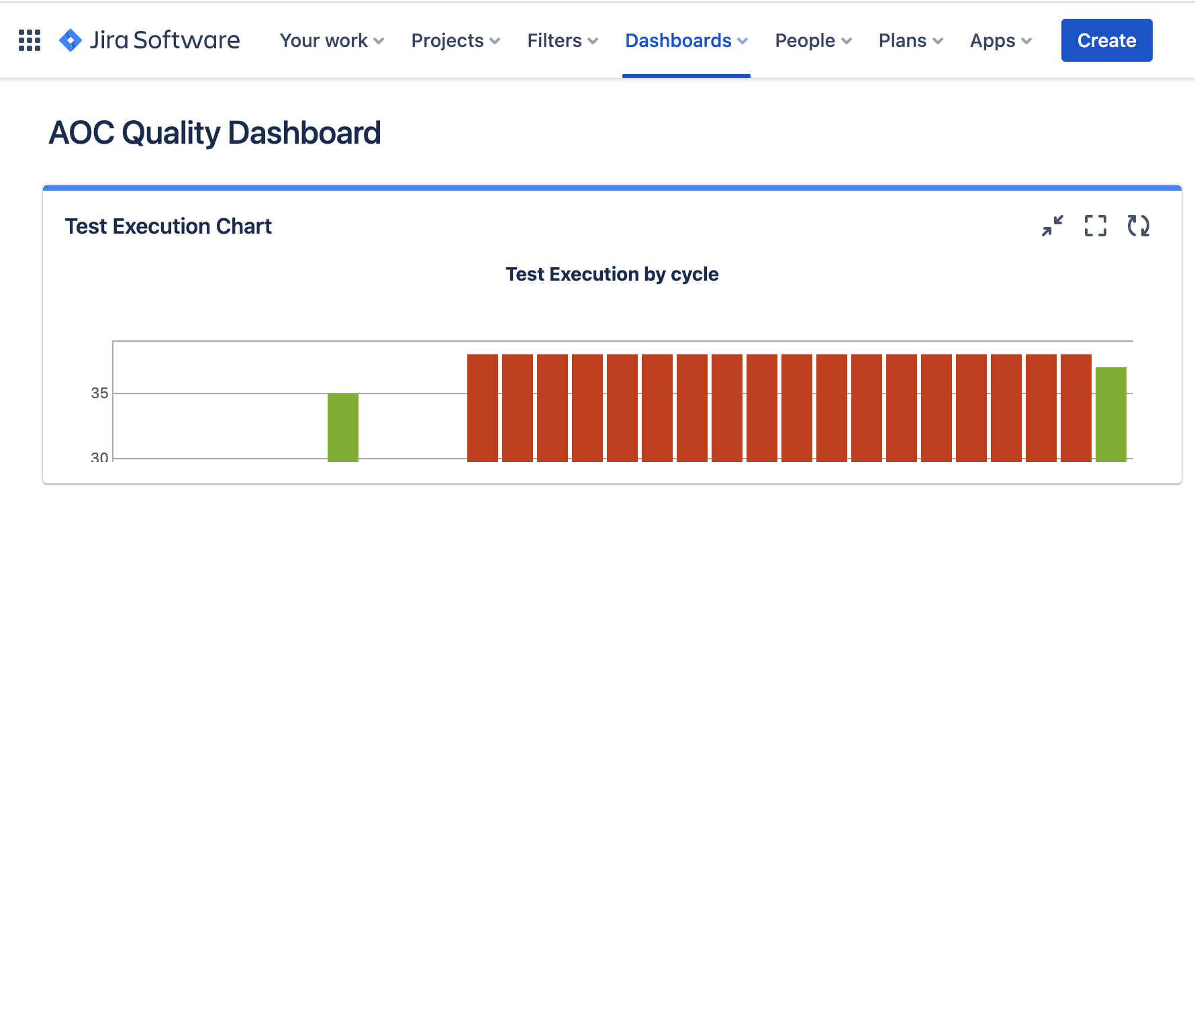Open the People menu
Image resolution: width=1195 pixels, height=1030 pixels.
coord(813,40)
